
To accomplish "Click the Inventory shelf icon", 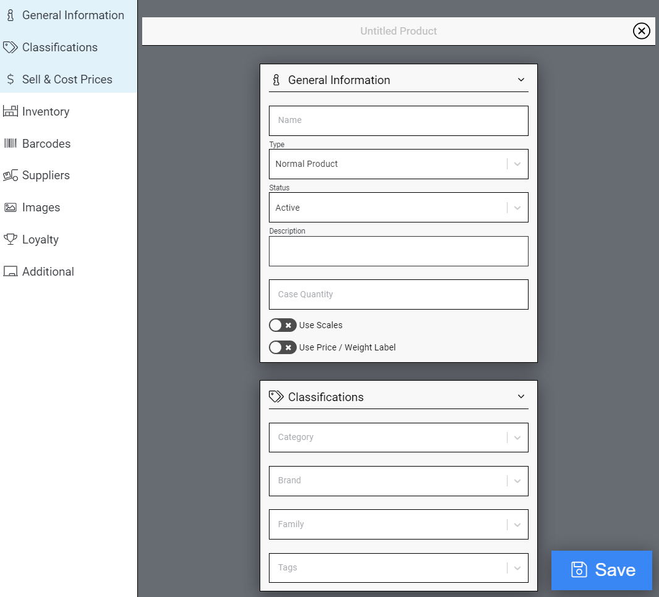I will pos(11,111).
